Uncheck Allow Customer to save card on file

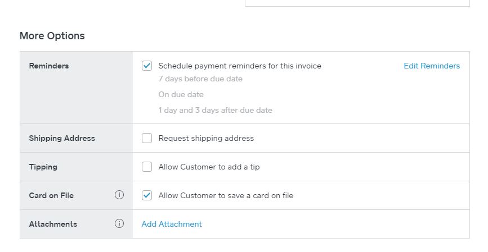(147, 195)
